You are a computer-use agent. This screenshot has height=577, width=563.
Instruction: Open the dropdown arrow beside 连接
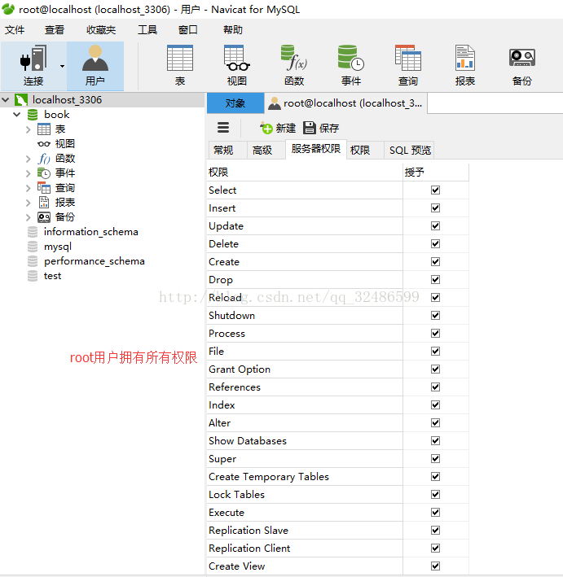coord(62,66)
